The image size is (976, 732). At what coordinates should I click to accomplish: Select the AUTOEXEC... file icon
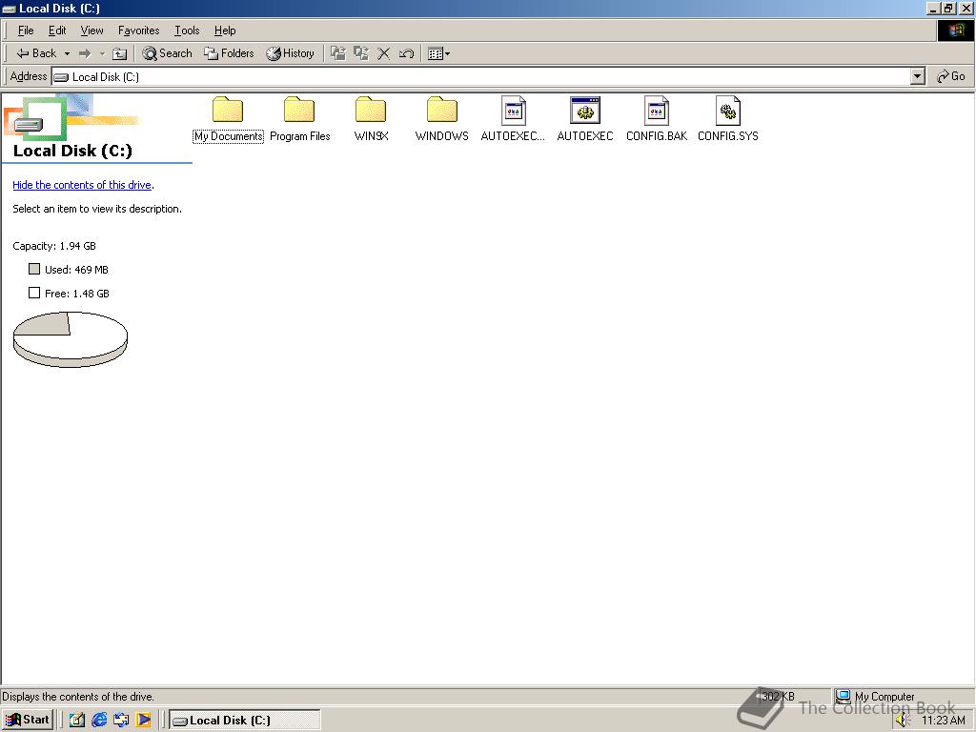tap(514, 111)
